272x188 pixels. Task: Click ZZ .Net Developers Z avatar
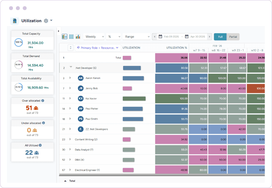(x=81, y=129)
